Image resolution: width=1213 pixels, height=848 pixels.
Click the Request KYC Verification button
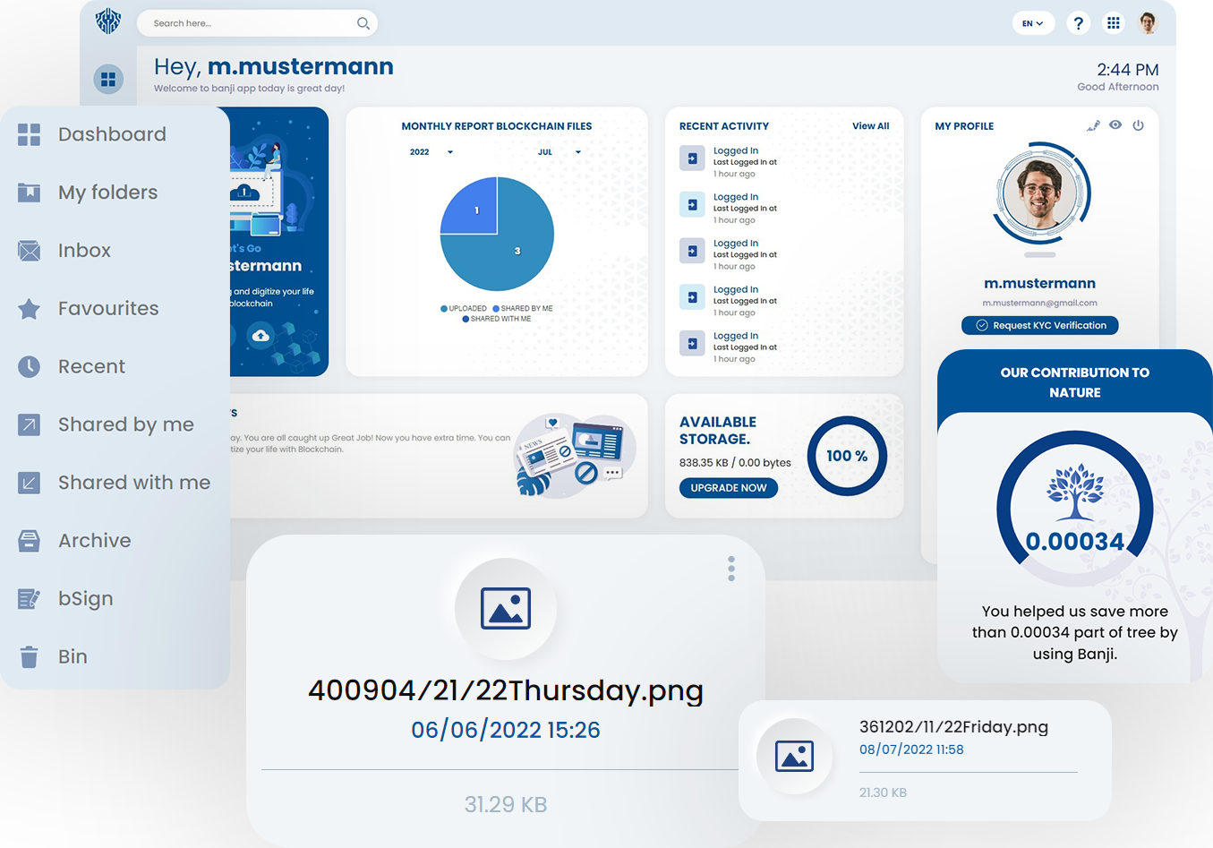1039,325
